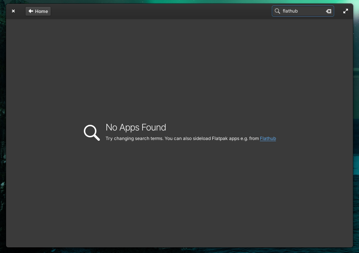Close the AppCenter window

(13, 11)
